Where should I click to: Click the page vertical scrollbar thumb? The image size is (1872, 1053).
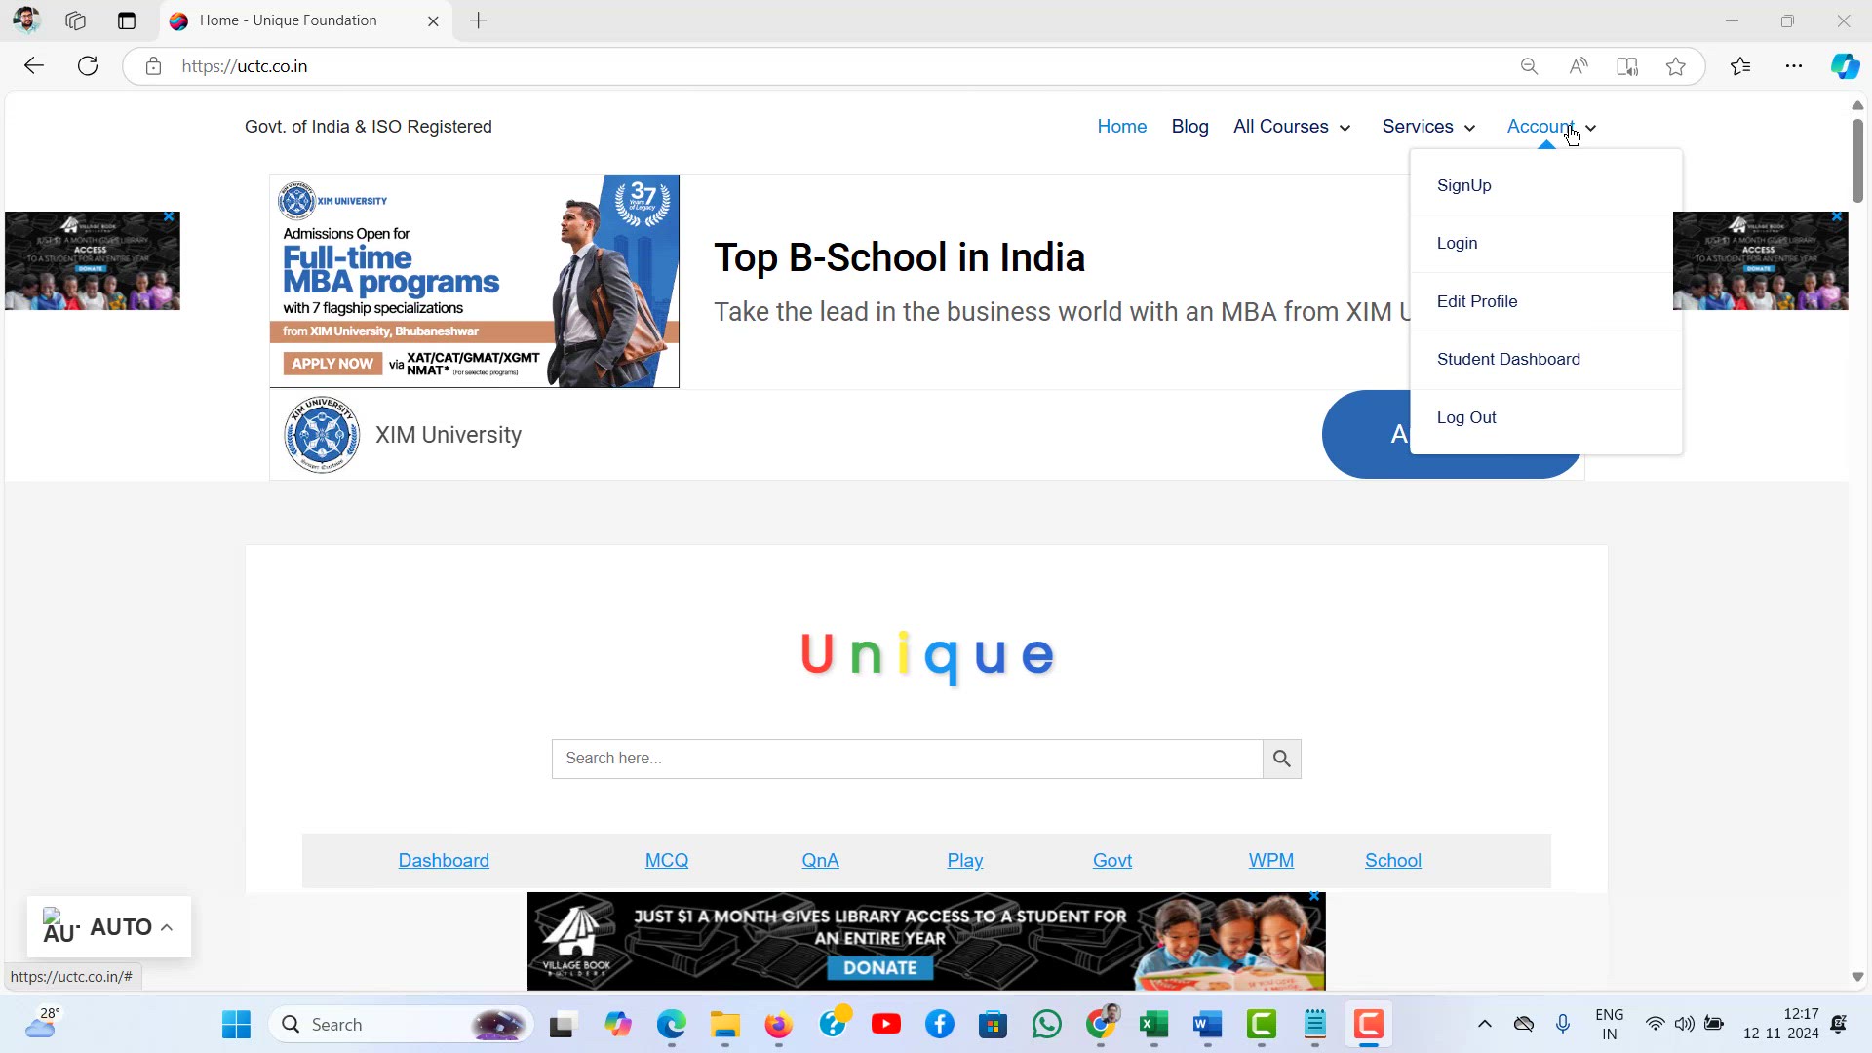click(x=1857, y=159)
